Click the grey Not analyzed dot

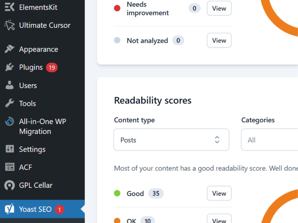117,40
